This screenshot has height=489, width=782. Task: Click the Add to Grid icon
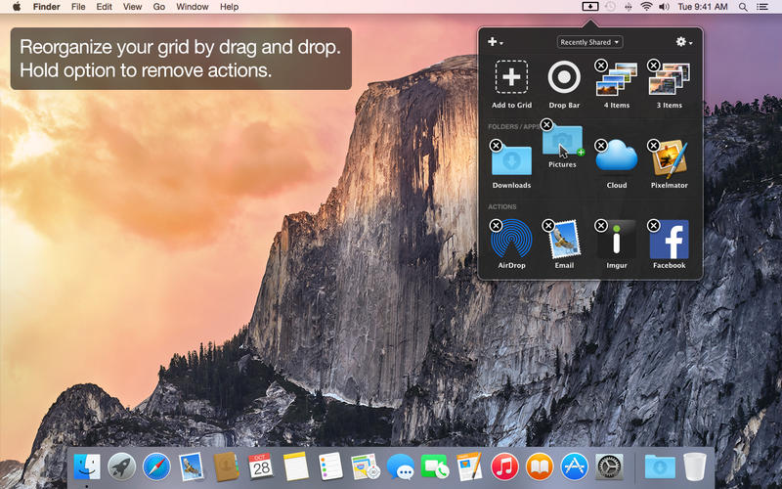[511, 77]
